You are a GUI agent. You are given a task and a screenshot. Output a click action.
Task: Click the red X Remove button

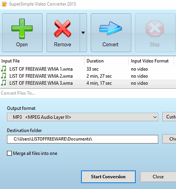point(63,33)
